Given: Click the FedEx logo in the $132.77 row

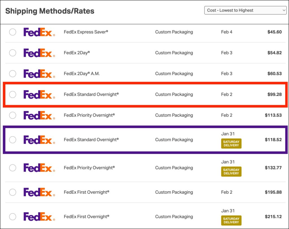Looking at the screenshot, I should pos(39,168).
